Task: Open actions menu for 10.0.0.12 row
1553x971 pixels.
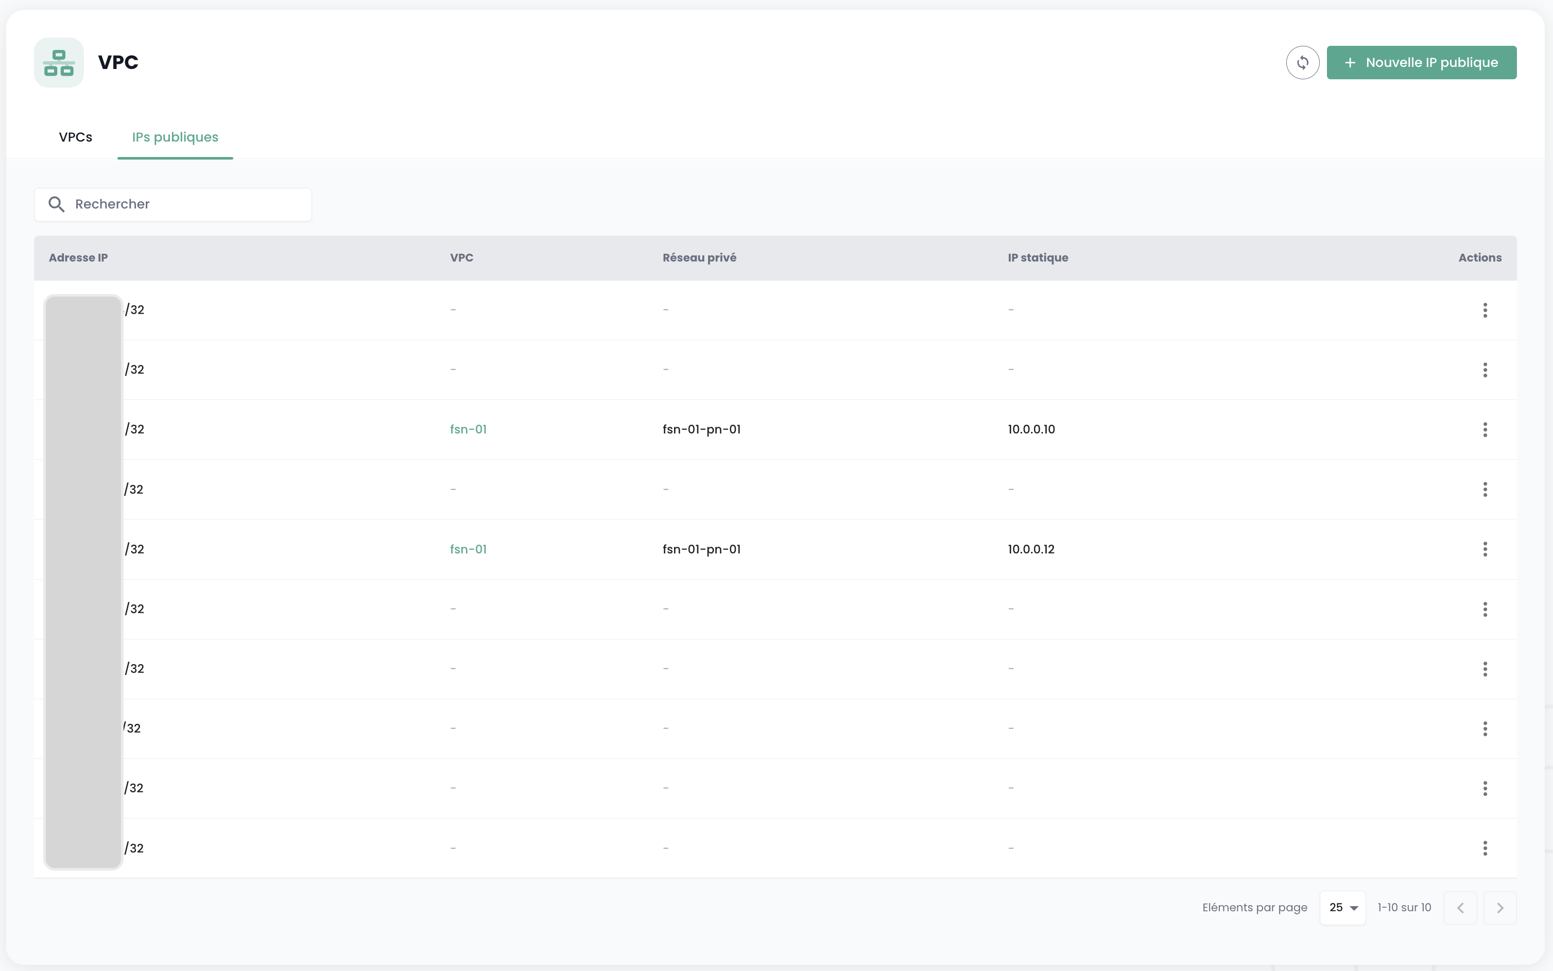Action: click(1485, 549)
